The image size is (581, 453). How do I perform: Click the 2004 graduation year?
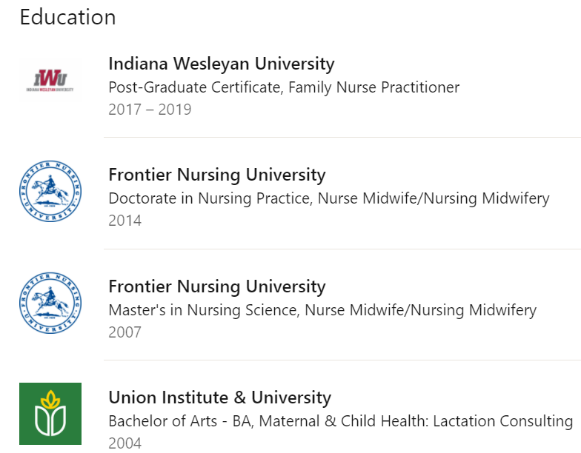124,443
